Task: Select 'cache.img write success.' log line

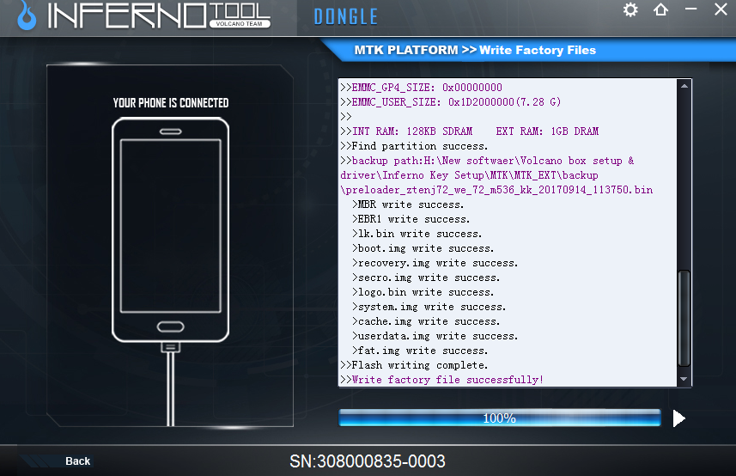Action: point(426,321)
